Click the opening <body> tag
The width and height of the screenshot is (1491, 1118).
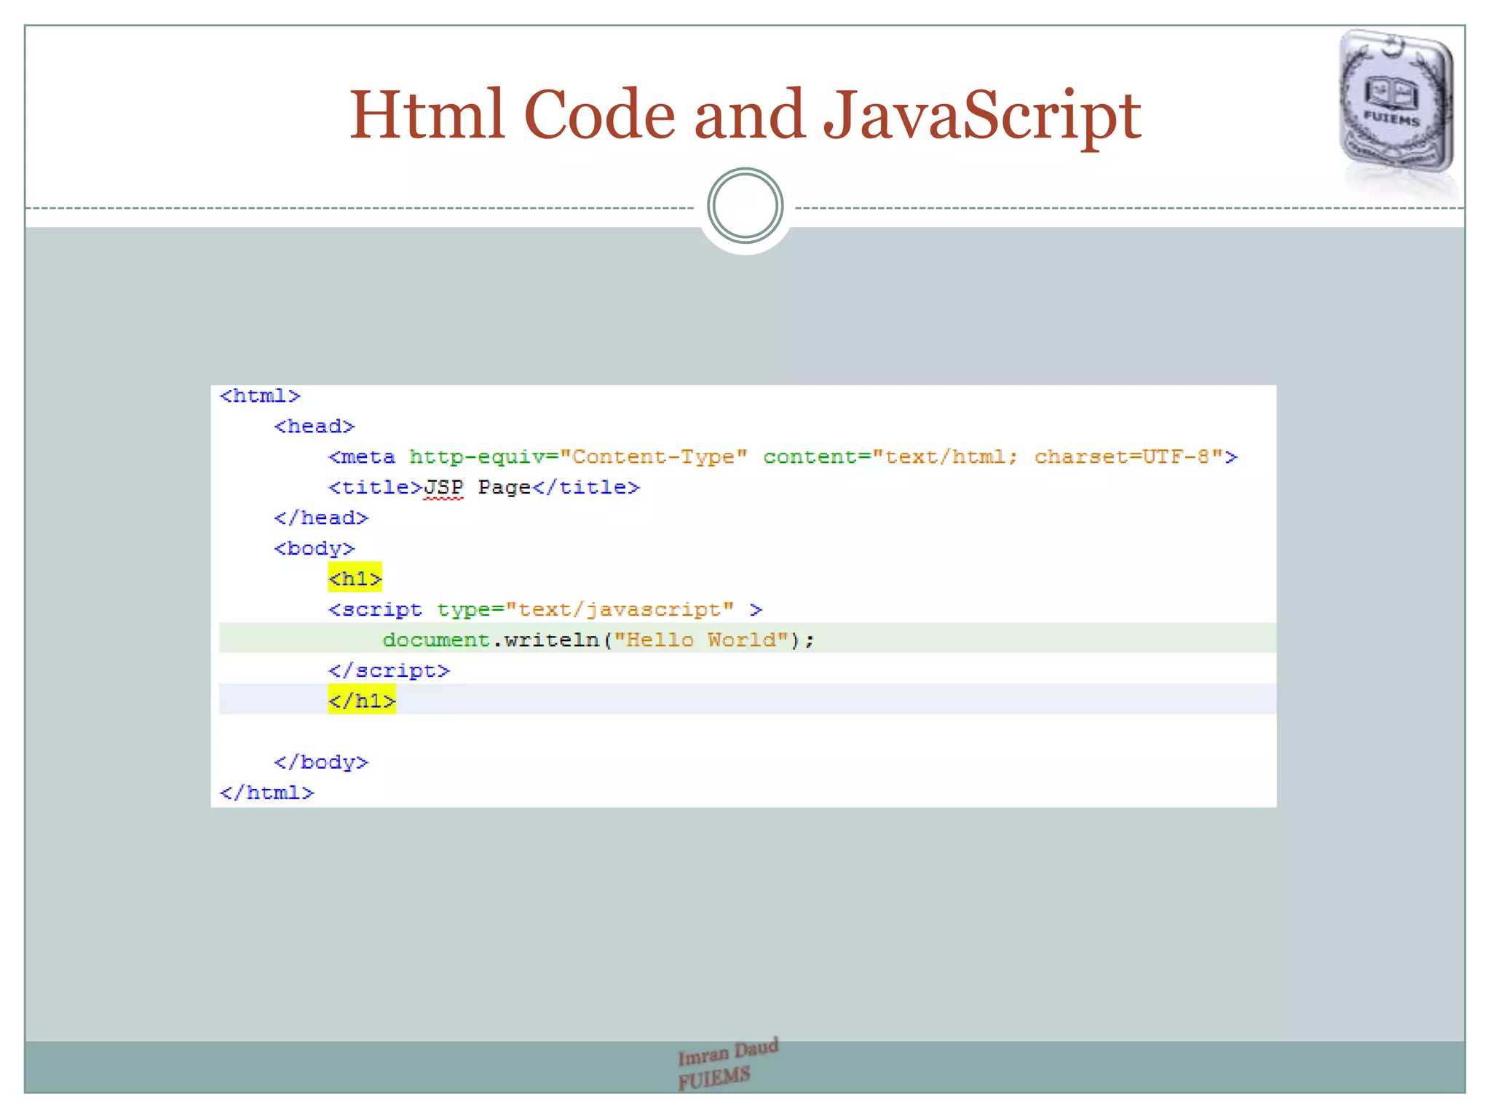pos(315,549)
